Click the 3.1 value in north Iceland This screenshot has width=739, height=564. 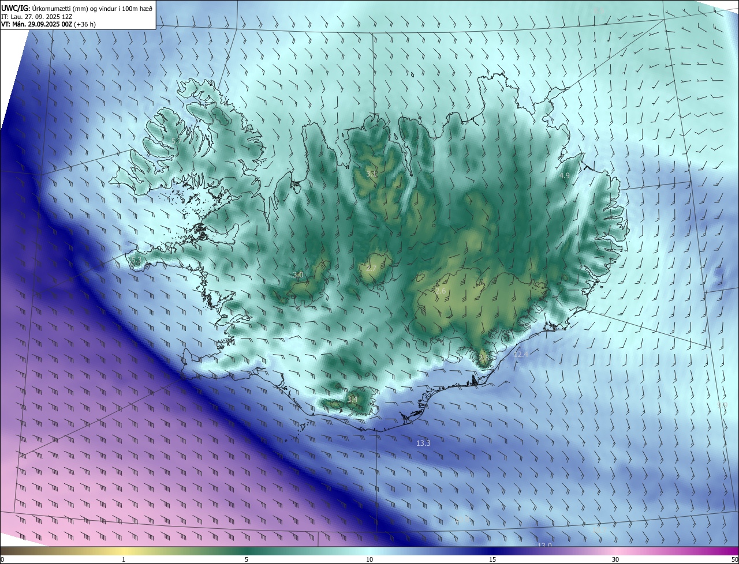click(371, 174)
